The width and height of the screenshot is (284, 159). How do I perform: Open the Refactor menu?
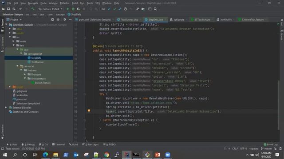pyautogui.click(x=64, y=3)
